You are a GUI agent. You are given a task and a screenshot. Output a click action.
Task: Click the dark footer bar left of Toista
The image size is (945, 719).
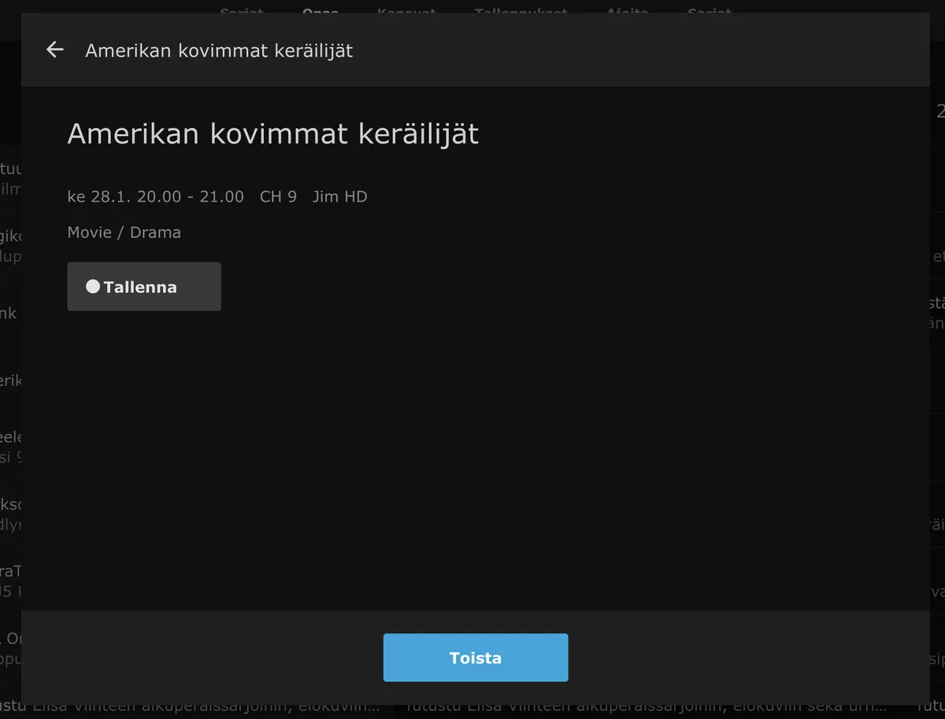point(197,658)
